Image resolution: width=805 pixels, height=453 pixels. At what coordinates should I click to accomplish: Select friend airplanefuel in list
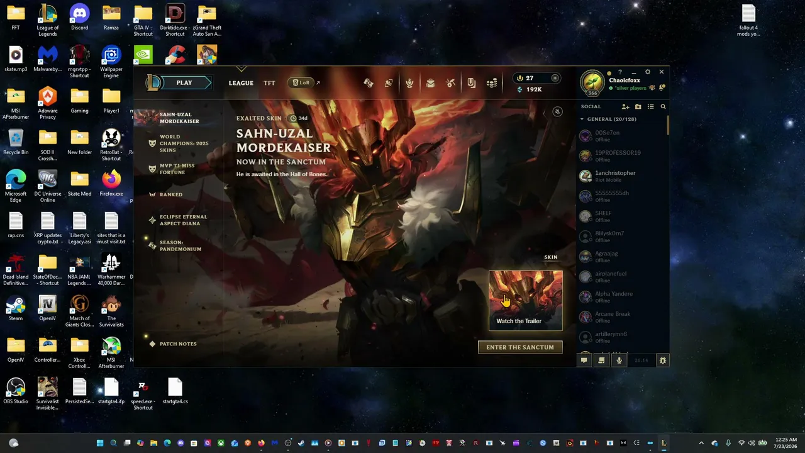(x=621, y=276)
